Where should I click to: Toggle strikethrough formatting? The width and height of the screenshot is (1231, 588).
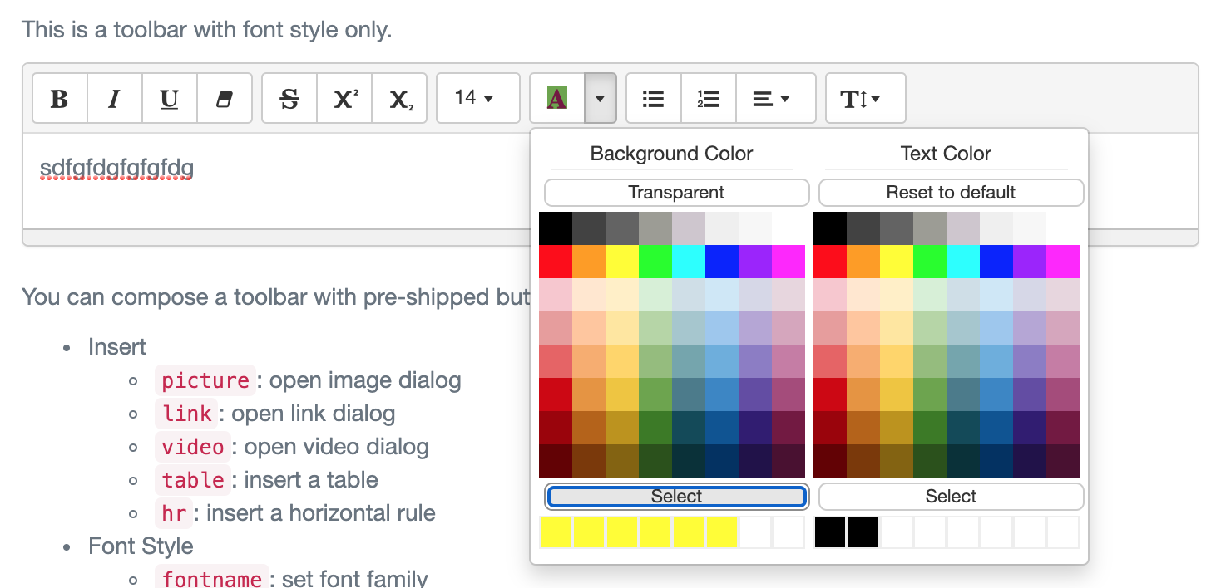tap(289, 99)
